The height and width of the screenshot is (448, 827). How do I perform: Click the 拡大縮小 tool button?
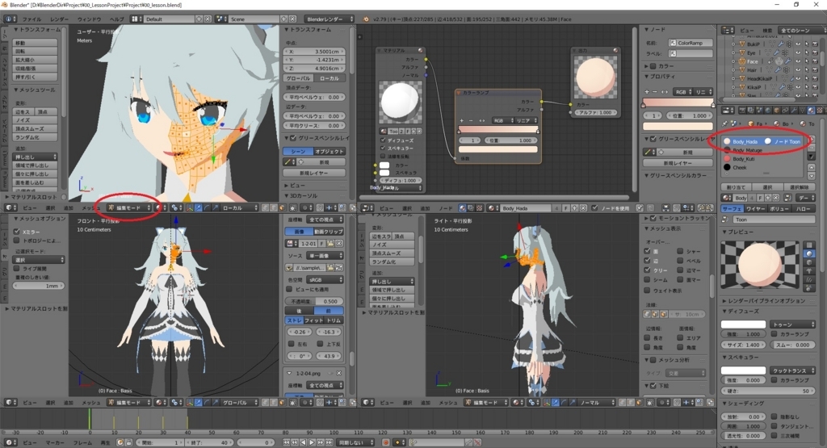pyautogui.click(x=35, y=60)
